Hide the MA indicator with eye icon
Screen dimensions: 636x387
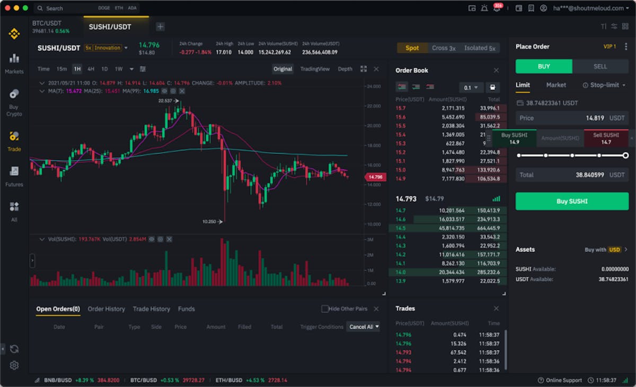coord(164,91)
